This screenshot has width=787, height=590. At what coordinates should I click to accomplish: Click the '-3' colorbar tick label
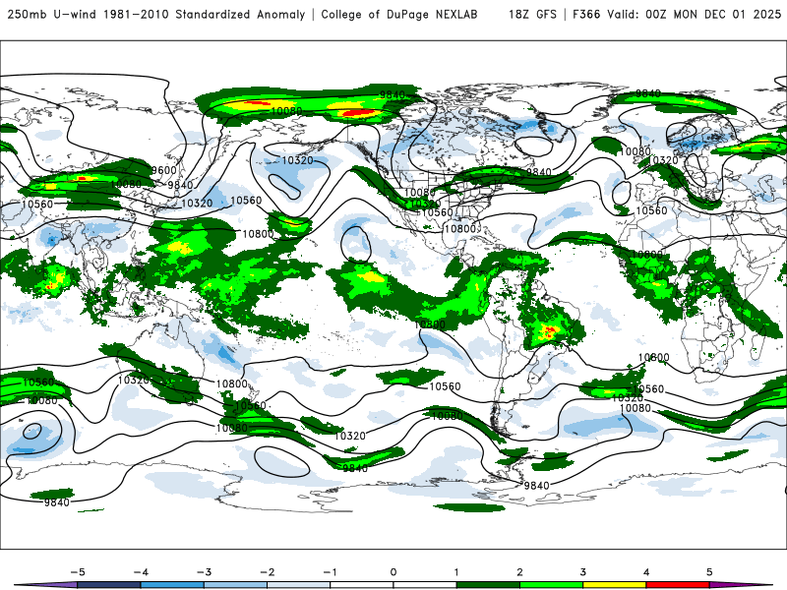click(204, 572)
